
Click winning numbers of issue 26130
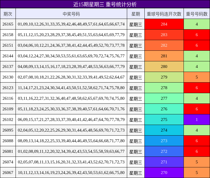pyautogui.click(x=71, y=77)
